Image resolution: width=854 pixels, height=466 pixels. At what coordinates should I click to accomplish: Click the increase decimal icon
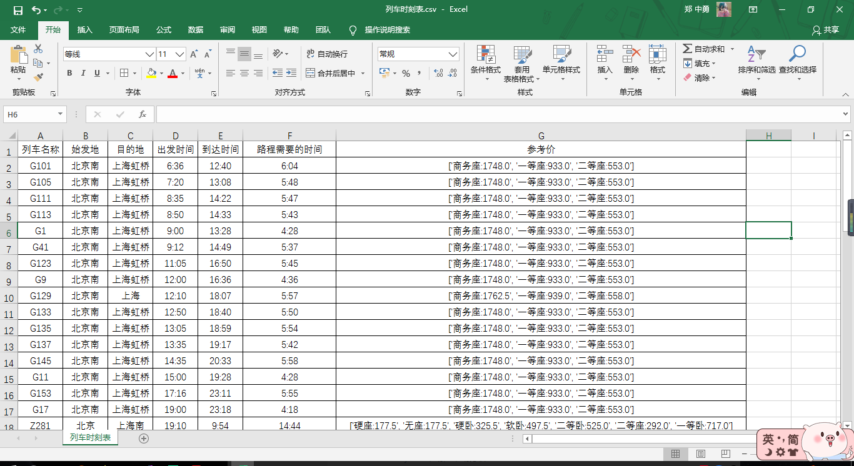pyautogui.click(x=438, y=73)
